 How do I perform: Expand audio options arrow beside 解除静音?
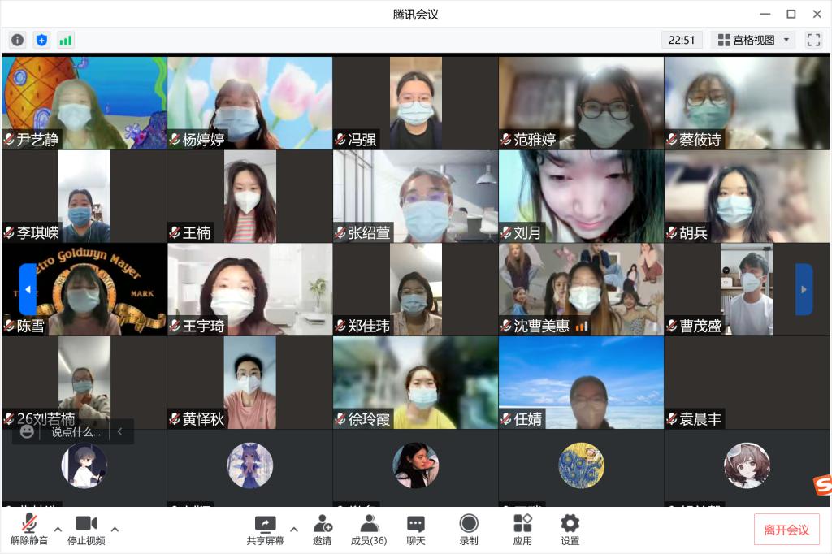(x=58, y=530)
